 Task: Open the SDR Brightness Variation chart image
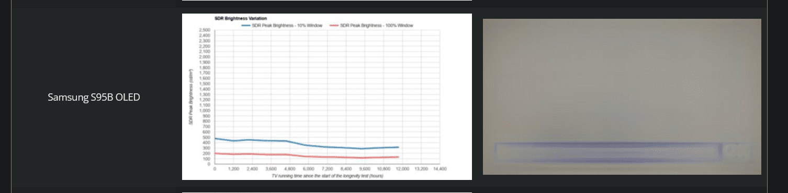327,96
